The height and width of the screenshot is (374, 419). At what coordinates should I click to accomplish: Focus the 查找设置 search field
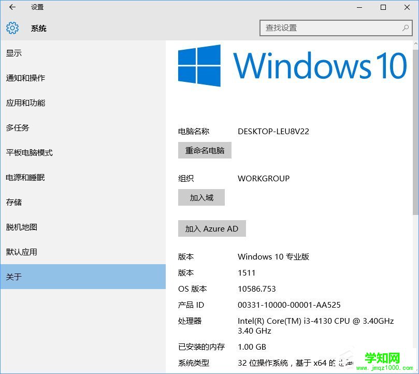point(336,28)
